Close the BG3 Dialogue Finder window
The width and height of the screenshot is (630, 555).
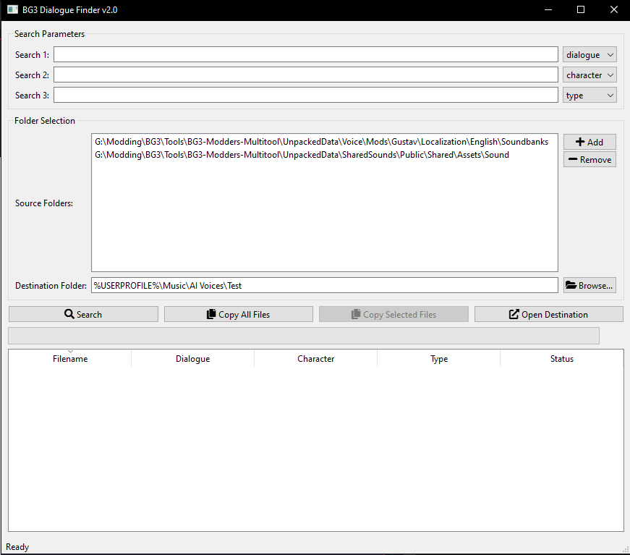pyautogui.click(x=613, y=9)
